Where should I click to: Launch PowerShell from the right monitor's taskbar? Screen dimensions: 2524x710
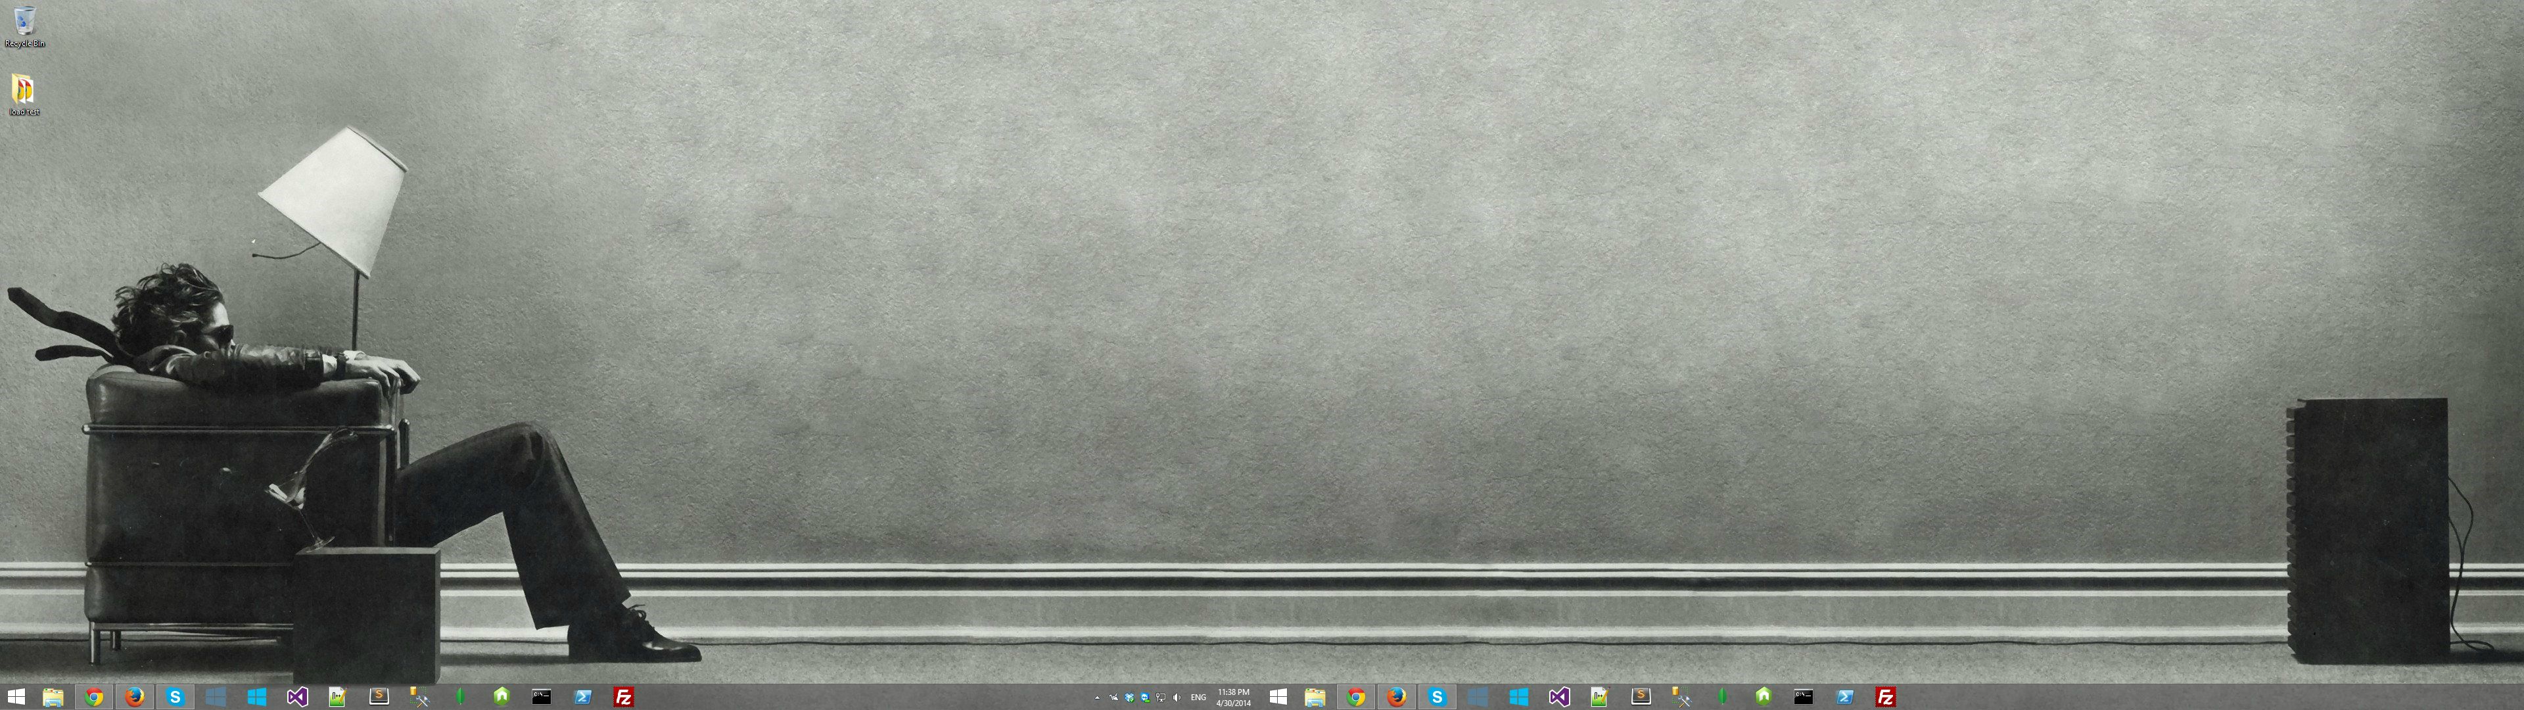point(1844,698)
